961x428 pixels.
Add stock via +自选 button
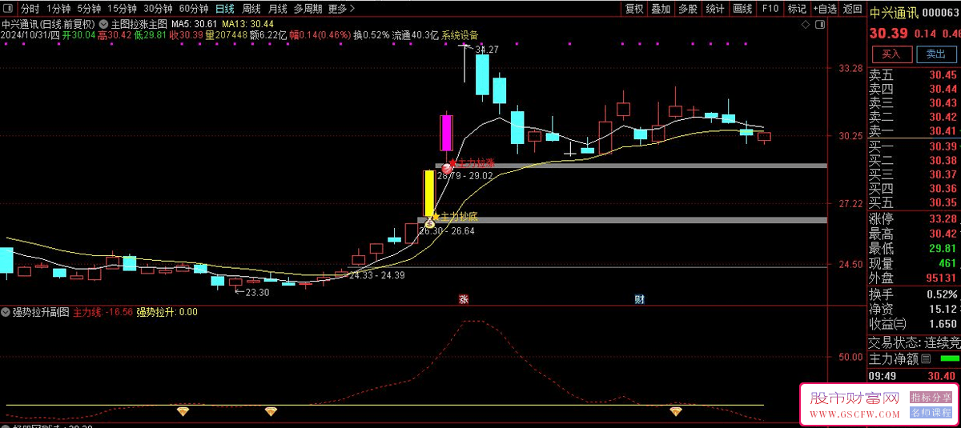(825, 9)
